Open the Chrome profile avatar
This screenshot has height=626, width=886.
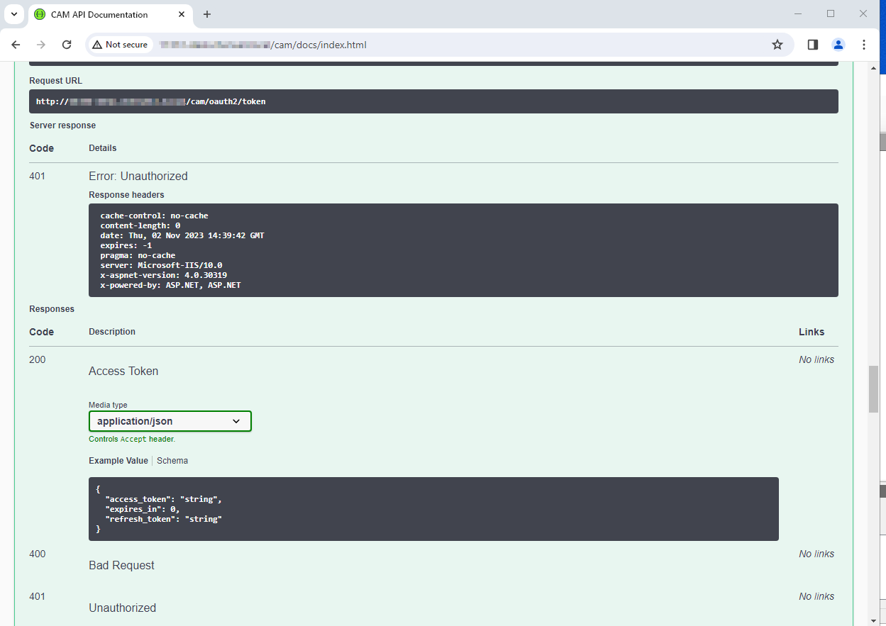(x=838, y=45)
